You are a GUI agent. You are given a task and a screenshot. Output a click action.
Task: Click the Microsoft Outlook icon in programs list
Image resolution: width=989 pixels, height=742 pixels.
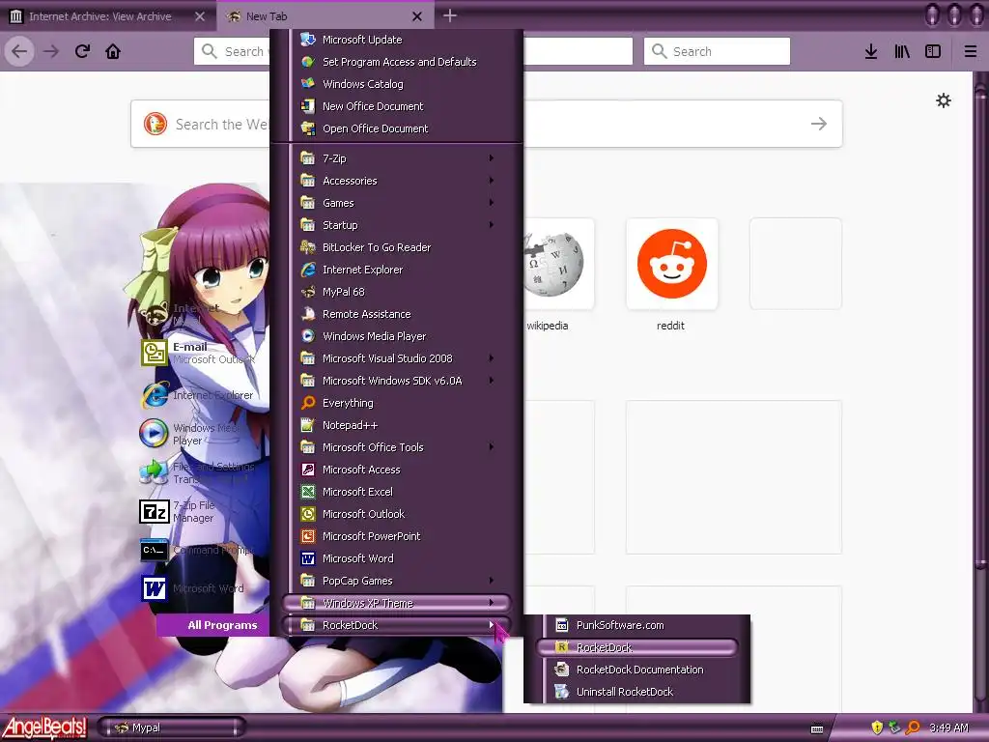308,514
